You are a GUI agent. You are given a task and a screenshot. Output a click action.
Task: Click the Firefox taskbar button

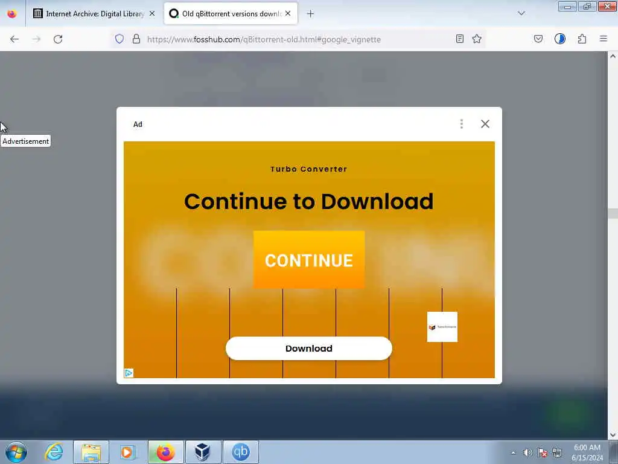pyautogui.click(x=166, y=452)
